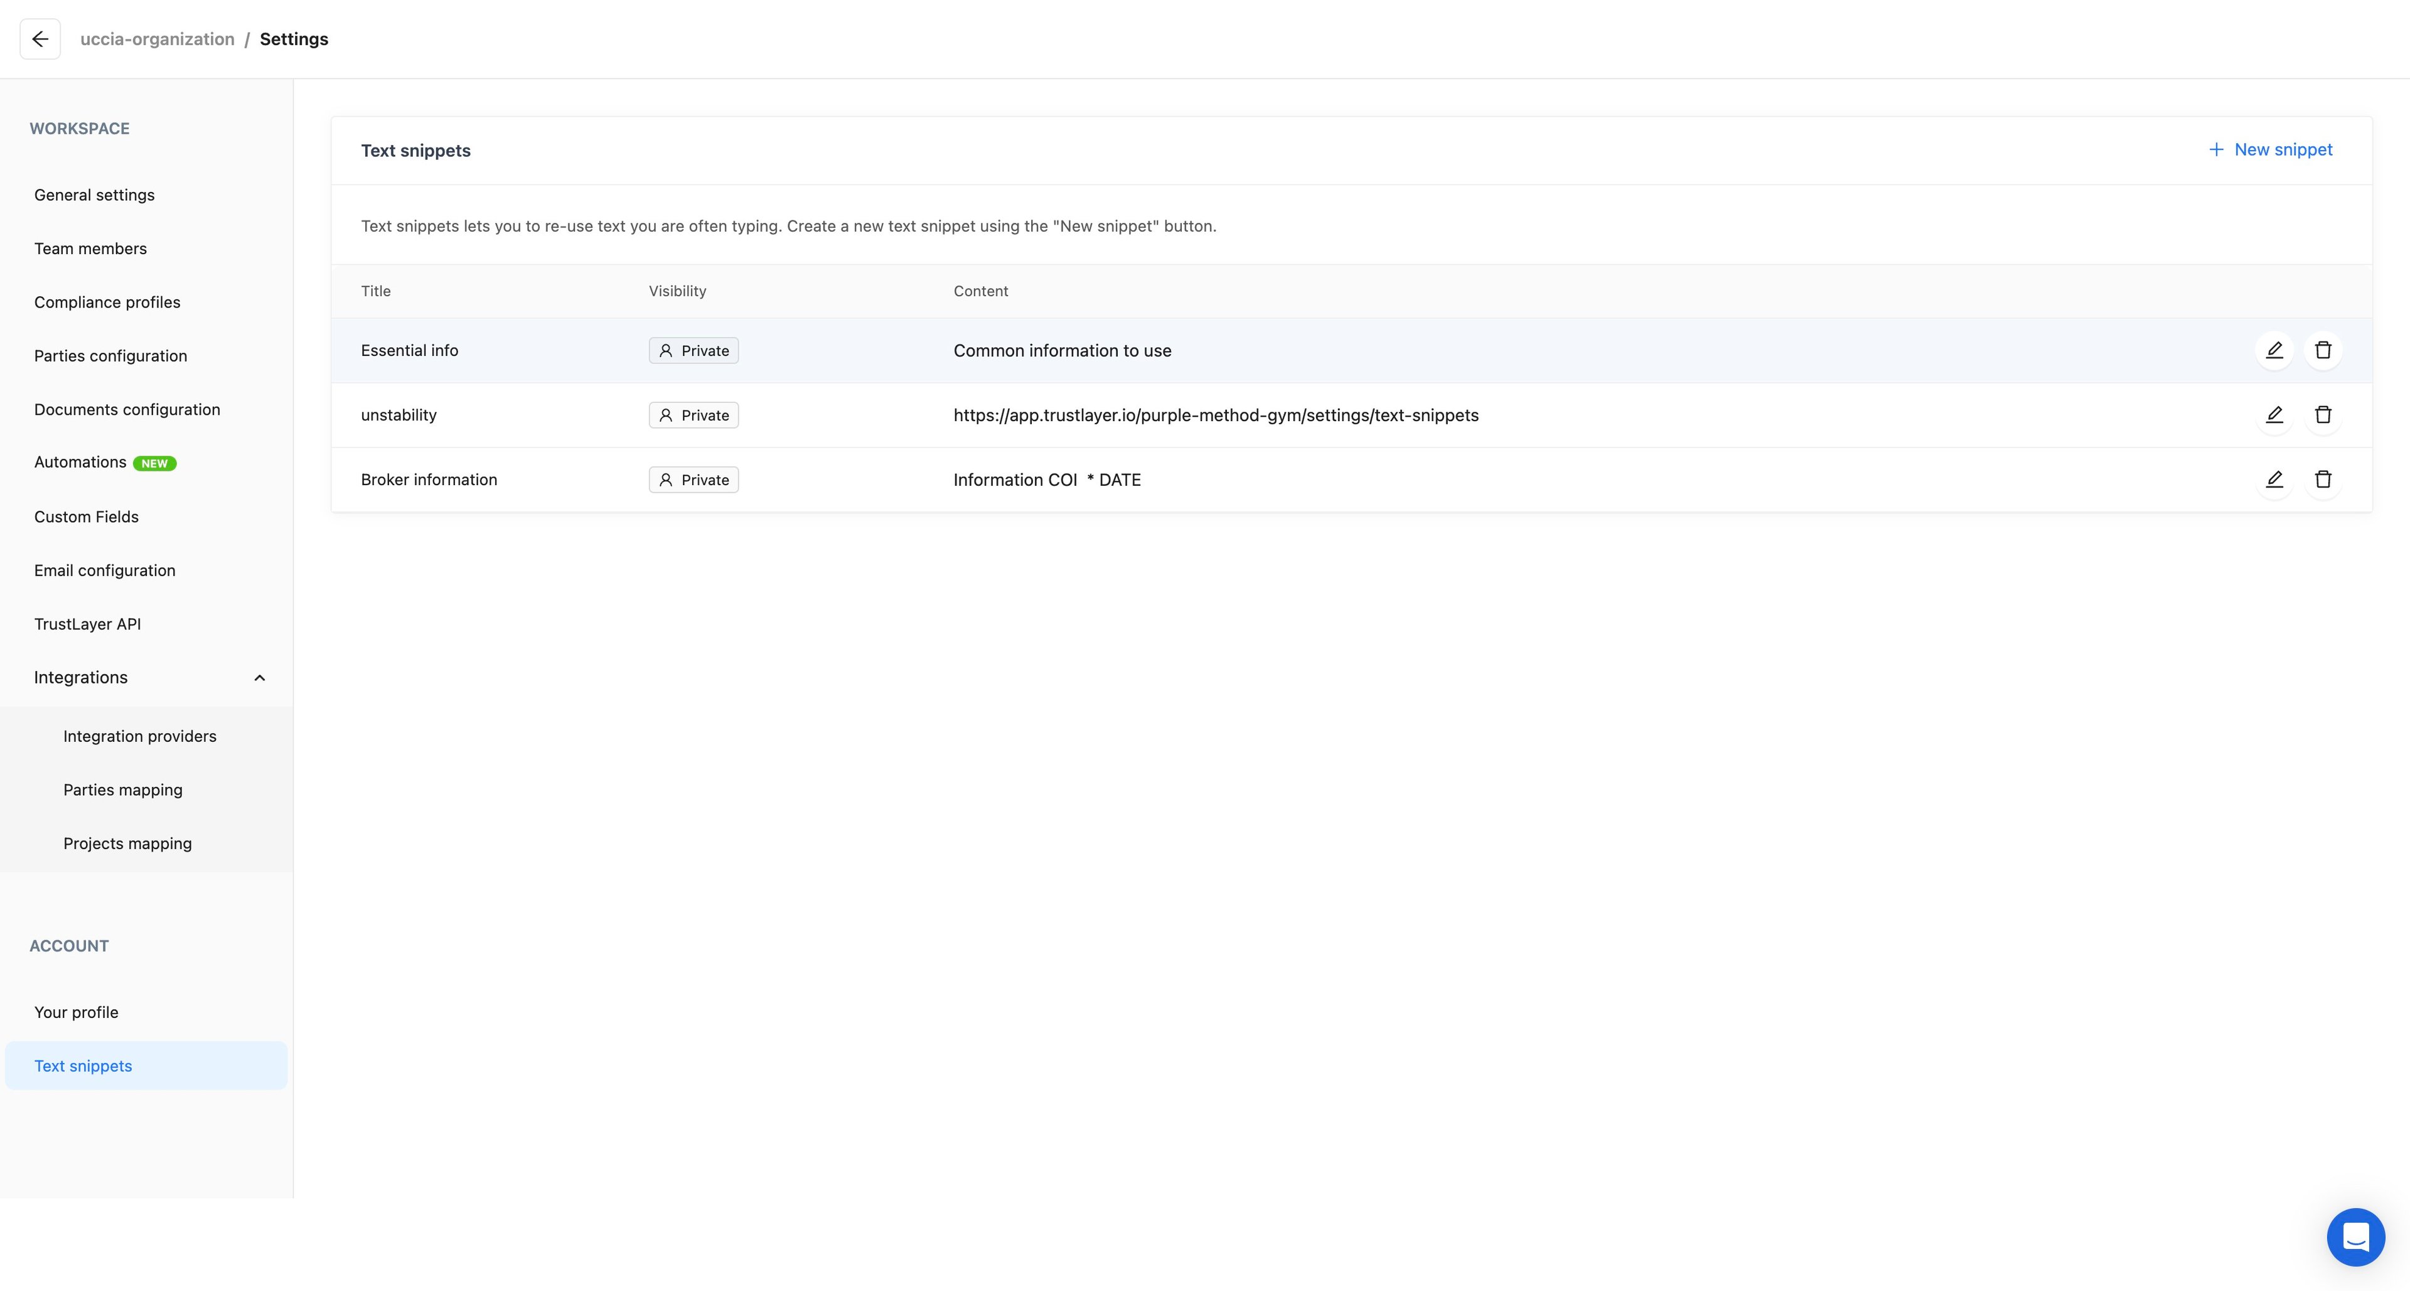Viewport: 2410px width, 1291px height.
Task: Open Team members page
Action: tap(91, 249)
